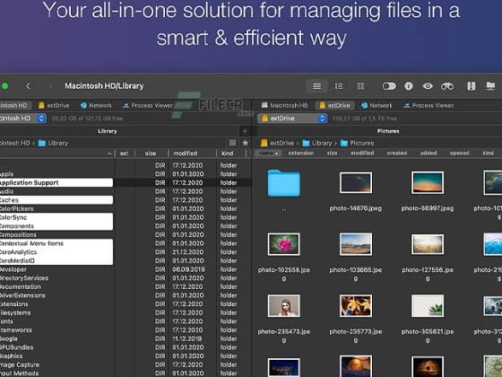Select the photo-235473.jpeg portrait thumbnail

tap(283, 306)
